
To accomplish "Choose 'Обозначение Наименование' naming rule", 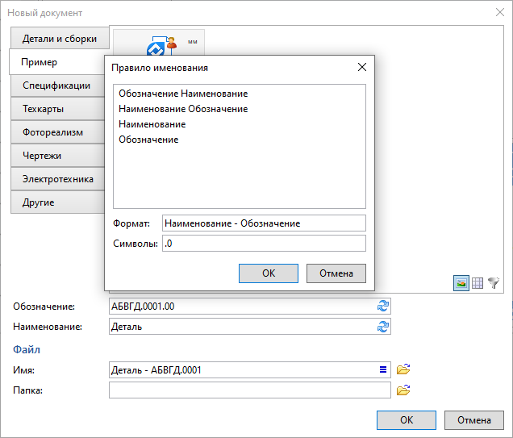I will [182, 94].
